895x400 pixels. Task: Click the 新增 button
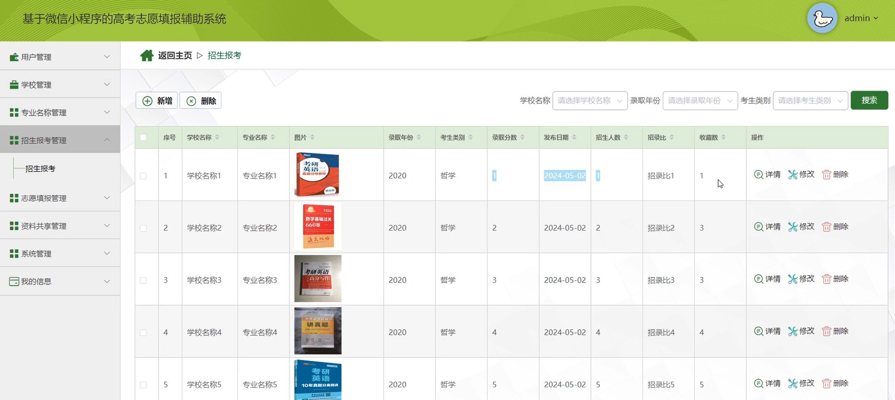157,100
